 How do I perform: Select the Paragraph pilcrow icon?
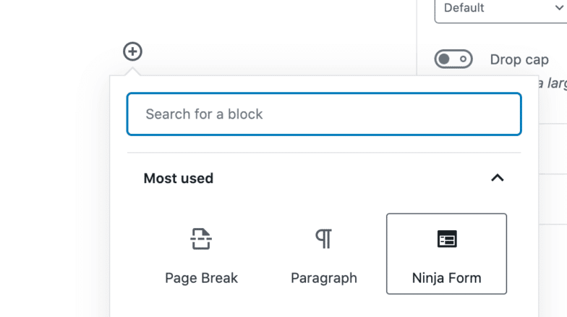pyautogui.click(x=323, y=238)
